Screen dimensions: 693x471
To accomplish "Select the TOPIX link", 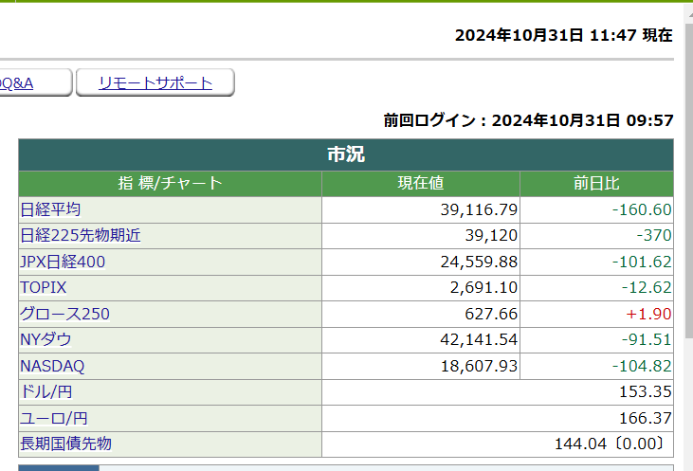I will (x=44, y=287).
